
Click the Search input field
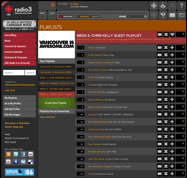pyautogui.click(x=14, y=72)
